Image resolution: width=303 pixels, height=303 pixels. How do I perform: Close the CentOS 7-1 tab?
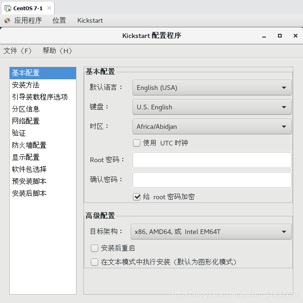tap(49, 8)
